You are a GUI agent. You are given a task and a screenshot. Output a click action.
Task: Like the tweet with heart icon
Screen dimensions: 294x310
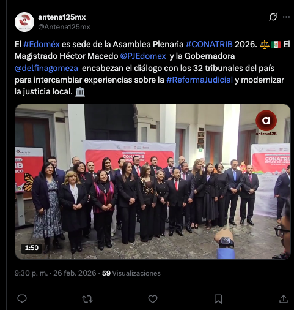pos(153,299)
